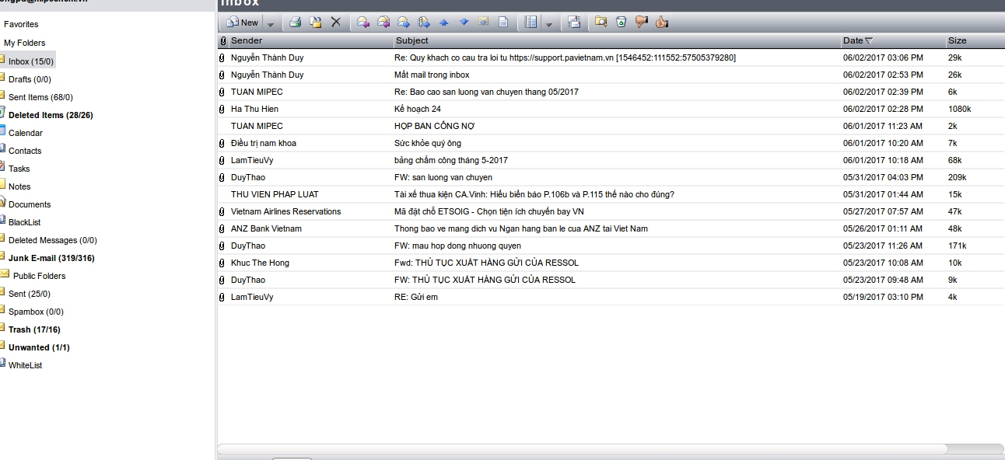Sort messages by Size column

975,40
